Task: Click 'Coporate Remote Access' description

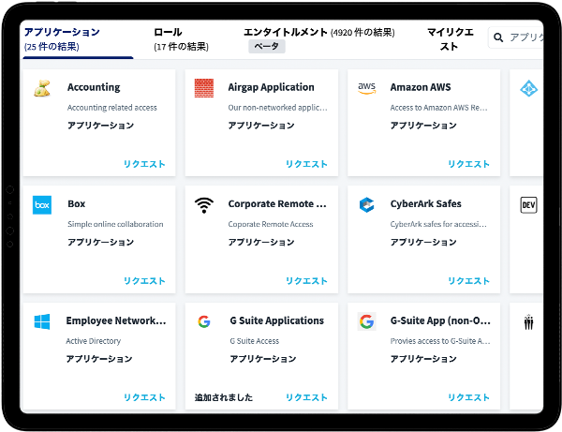Action: tap(271, 224)
